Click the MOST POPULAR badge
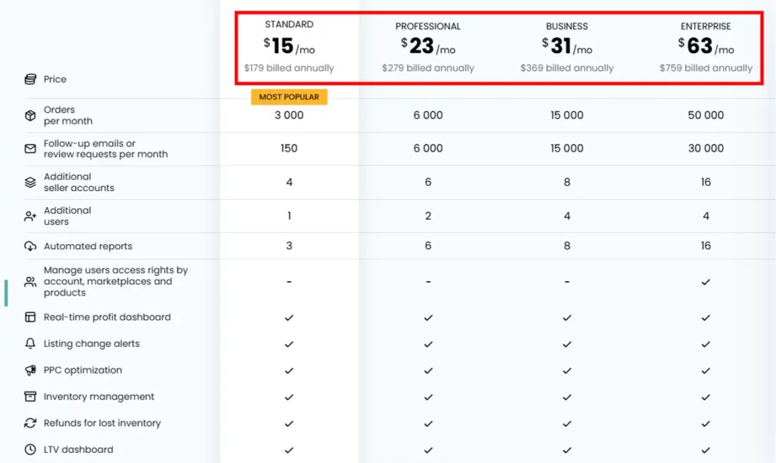Viewport: 776px width, 463px height. point(289,97)
